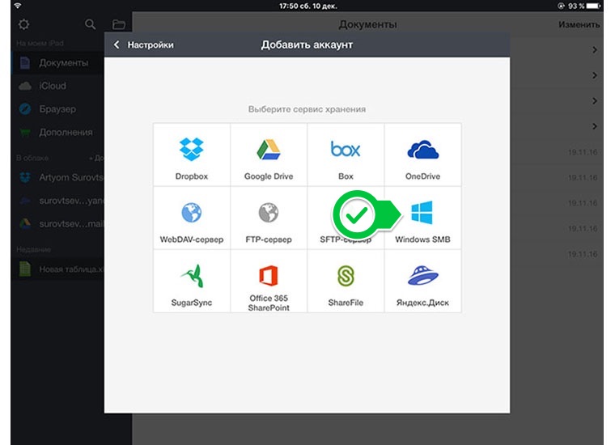
Task: Open recent file Новая таблица
Action: click(x=58, y=269)
